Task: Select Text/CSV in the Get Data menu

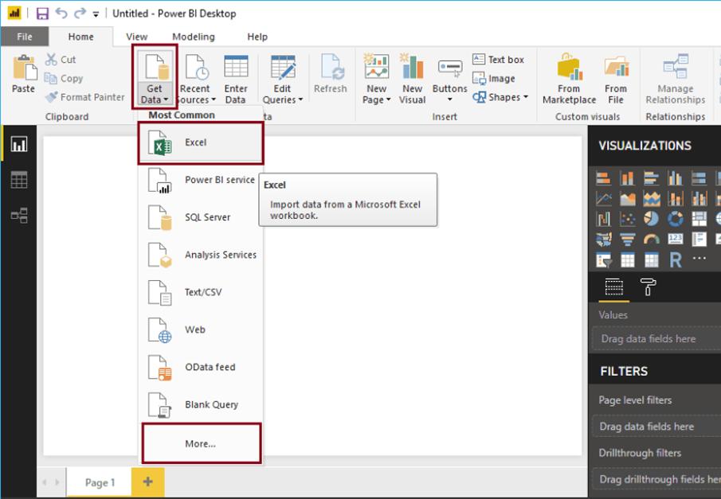Action: coord(201,292)
